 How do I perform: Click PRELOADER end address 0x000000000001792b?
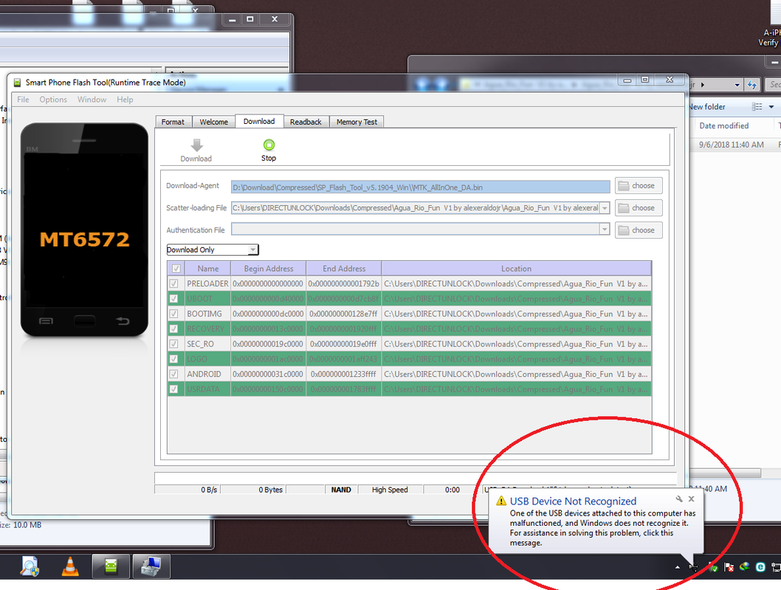point(344,283)
